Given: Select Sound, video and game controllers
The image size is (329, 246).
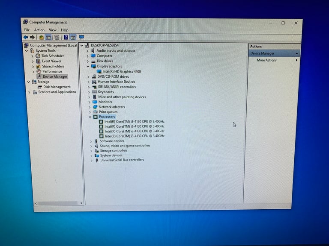Looking at the screenshot, I should tap(125, 146).
